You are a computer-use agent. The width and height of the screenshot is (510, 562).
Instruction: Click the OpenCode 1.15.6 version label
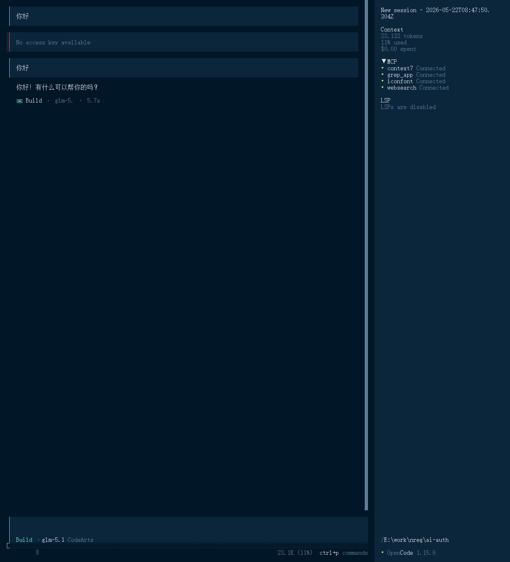(412, 553)
